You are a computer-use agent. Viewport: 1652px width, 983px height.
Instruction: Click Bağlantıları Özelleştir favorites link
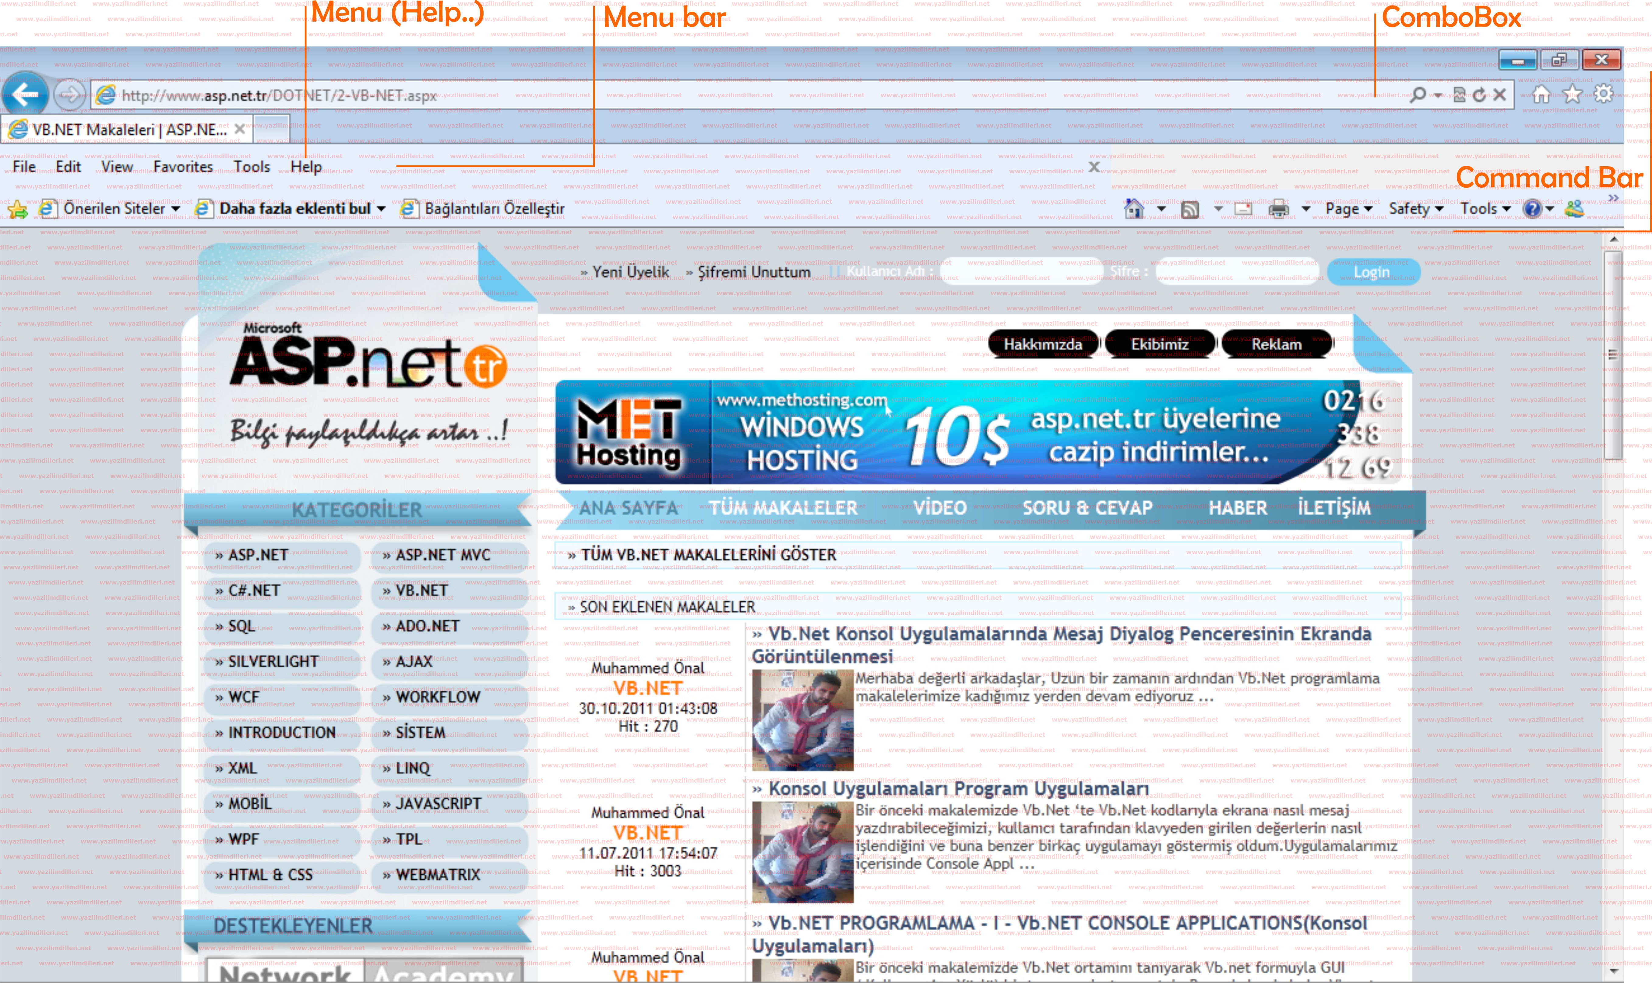tap(483, 209)
